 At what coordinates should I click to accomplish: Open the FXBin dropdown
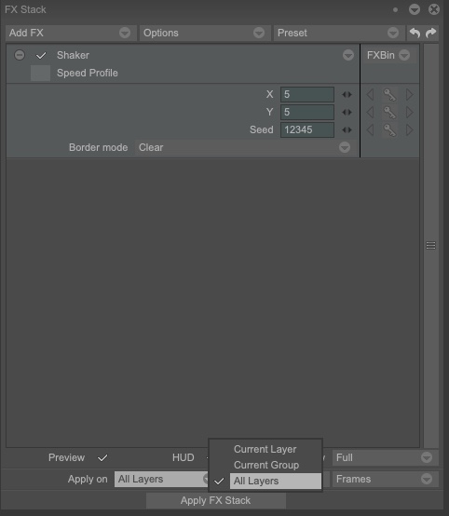388,55
